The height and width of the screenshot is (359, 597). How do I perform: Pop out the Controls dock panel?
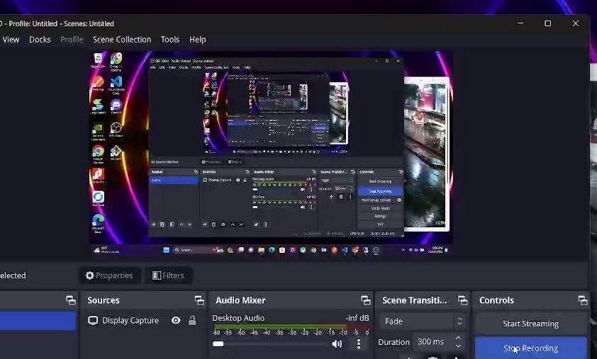pos(582,300)
